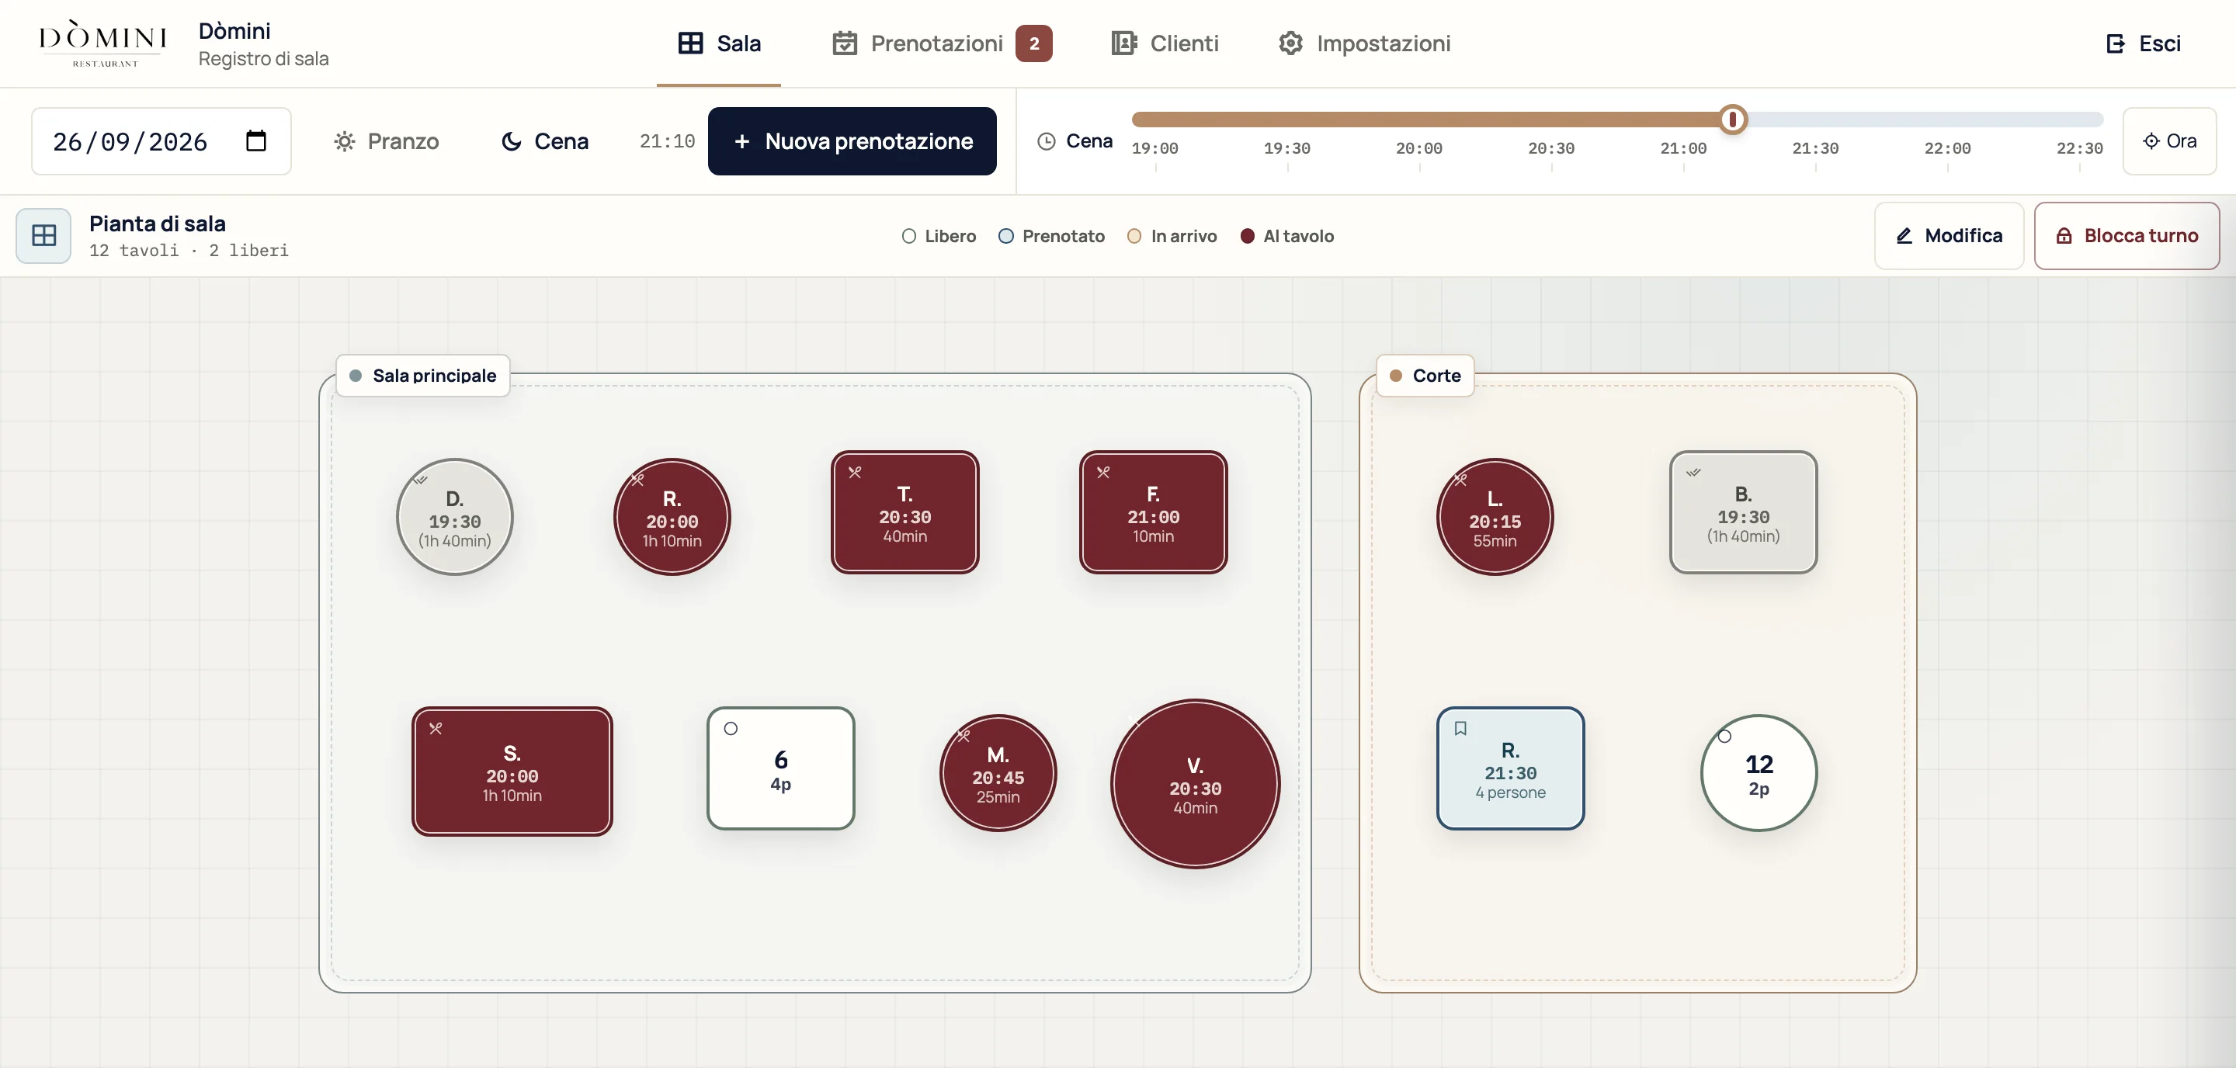Select reserved table R. 21:30, 4 persone
Image resolution: width=2236 pixels, height=1068 pixels.
[x=1509, y=768]
